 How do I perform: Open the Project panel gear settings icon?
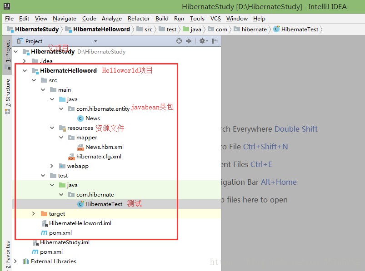[x=204, y=41]
